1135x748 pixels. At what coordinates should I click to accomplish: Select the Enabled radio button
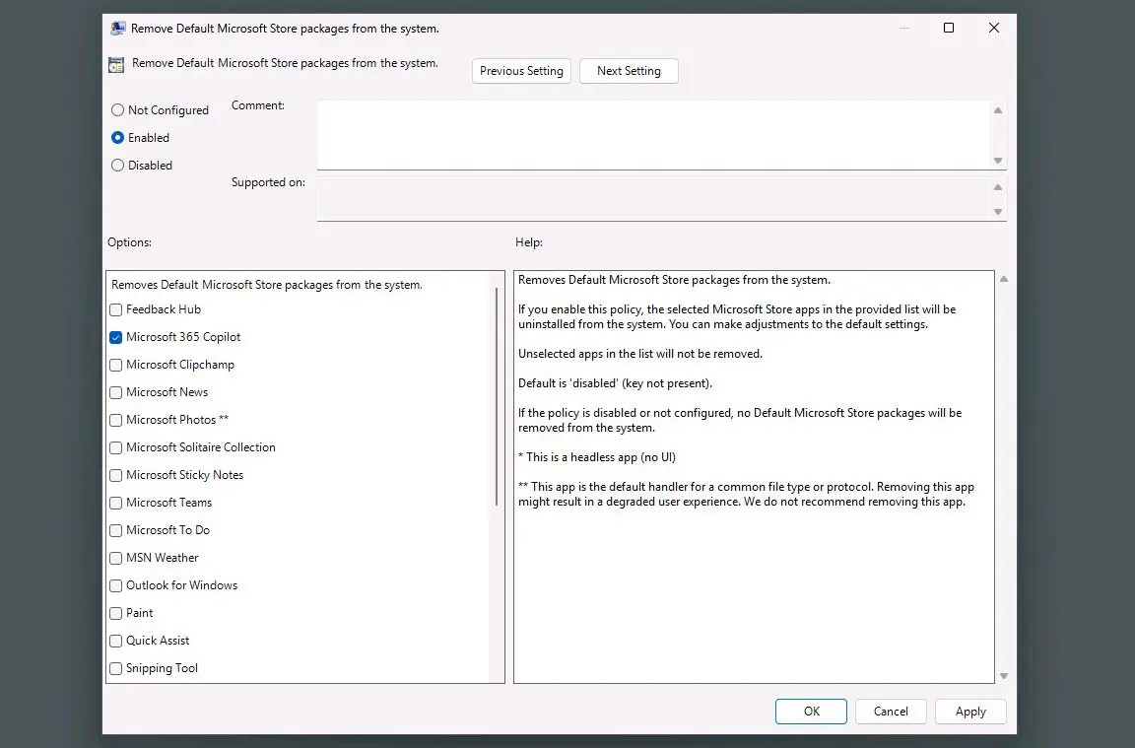tap(117, 138)
